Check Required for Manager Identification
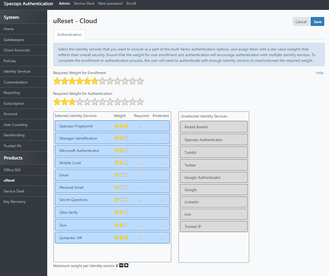 click(141, 138)
